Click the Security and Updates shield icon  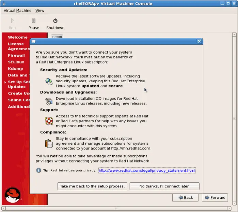tap(49, 81)
